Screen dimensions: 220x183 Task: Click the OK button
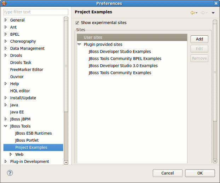(200, 173)
